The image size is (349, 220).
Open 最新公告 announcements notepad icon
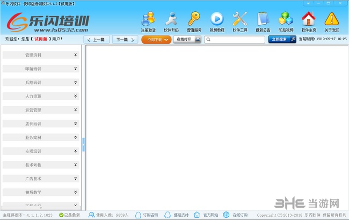[263, 21]
